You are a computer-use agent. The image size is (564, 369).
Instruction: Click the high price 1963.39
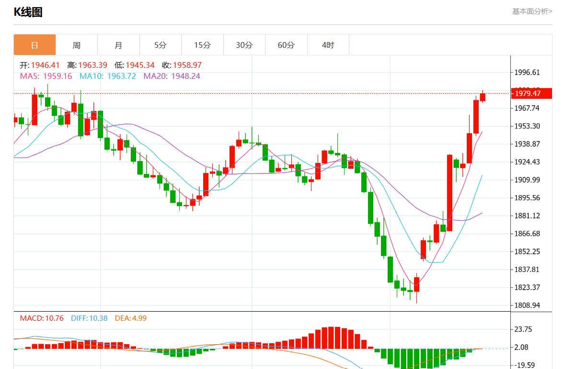click(x=93, y=65)
